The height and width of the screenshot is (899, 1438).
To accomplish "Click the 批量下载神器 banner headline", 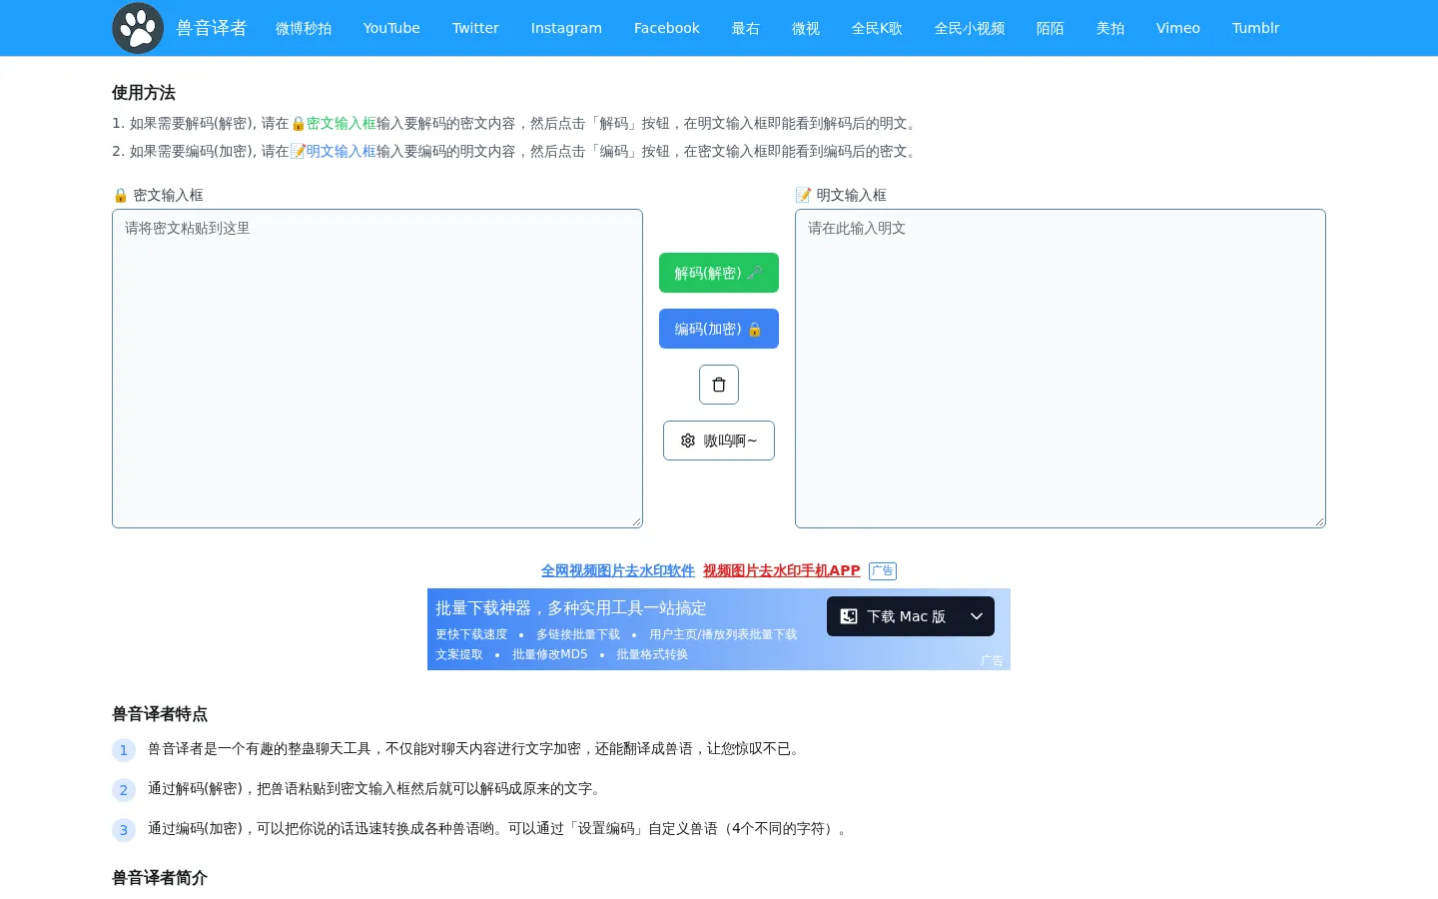I will click(571, 607).
